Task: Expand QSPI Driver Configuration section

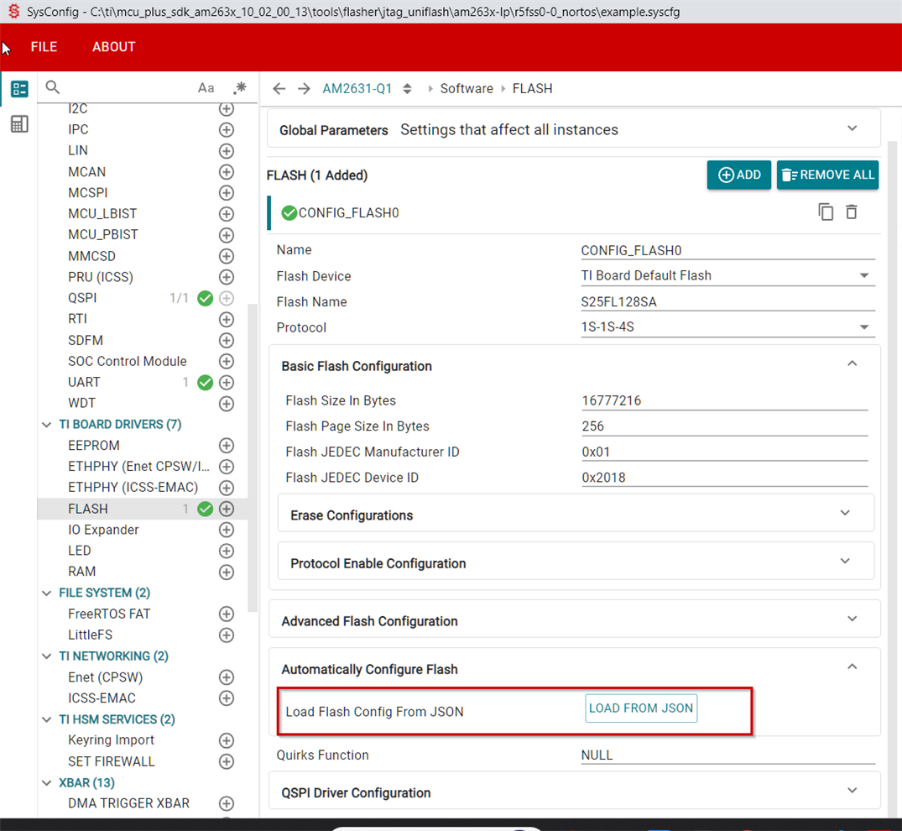Action: (852, 791)
